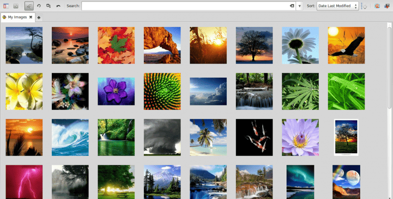Image resolution: width=393 pixels, height=199 pixels.
Task: Select the aurora borealis thumbnail
Action: coord(300,182)
